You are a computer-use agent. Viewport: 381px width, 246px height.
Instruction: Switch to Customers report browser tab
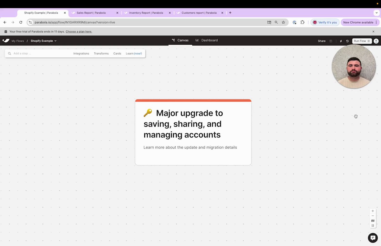click(199, 13)
